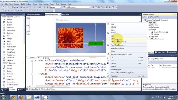
Task: Click the Toolbox vertical scrollbar
Action: pos(24,31)
